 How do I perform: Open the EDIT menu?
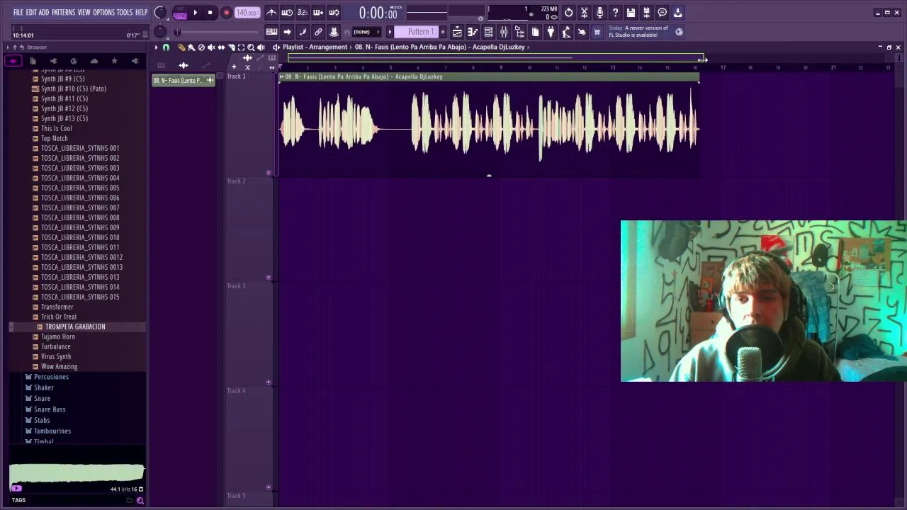[31, 12]
